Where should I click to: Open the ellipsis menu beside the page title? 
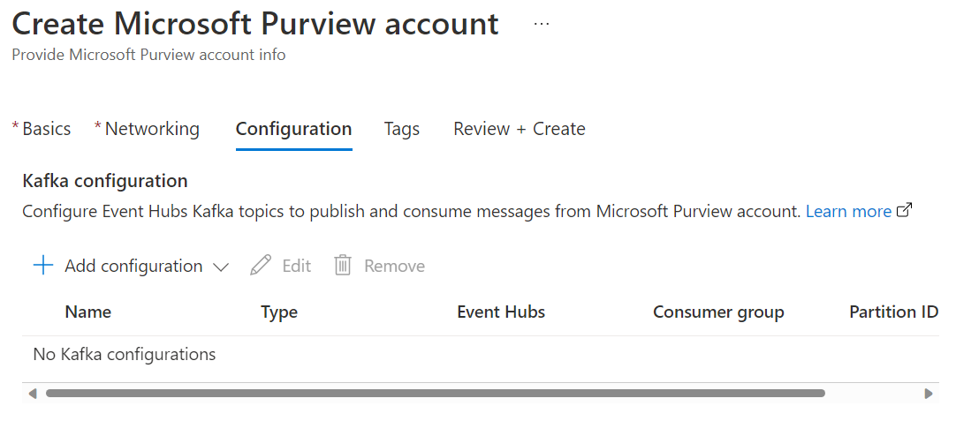tap(541, 24)
